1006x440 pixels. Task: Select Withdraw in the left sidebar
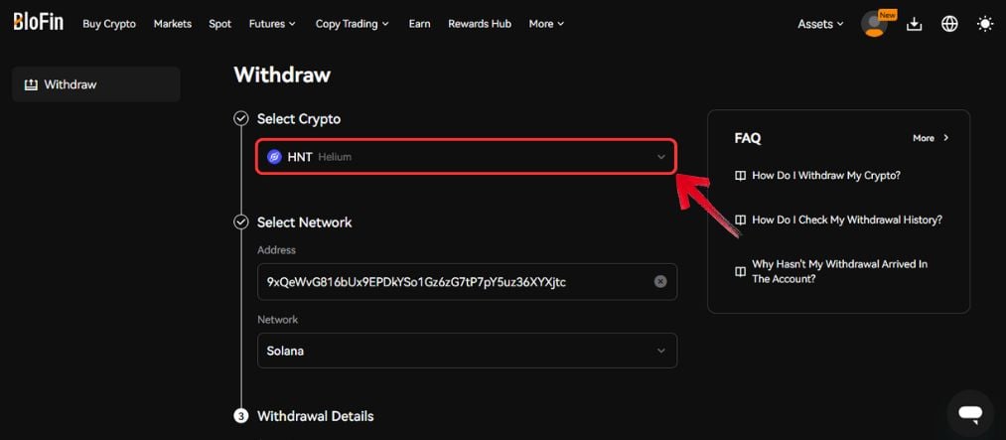coord(96,84)
